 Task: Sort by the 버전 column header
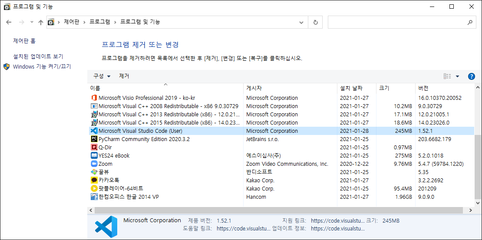(x=444, y=88)
